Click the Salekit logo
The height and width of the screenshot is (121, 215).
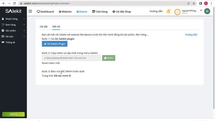(x=13, y=11)
